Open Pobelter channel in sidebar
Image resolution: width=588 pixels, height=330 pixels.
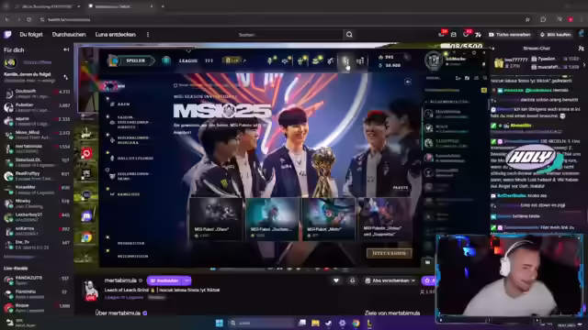pyautogui.click(x=37, y=107)
